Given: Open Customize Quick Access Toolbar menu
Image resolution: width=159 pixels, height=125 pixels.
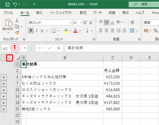Looking at the screenshot, I should click(34, 4).
